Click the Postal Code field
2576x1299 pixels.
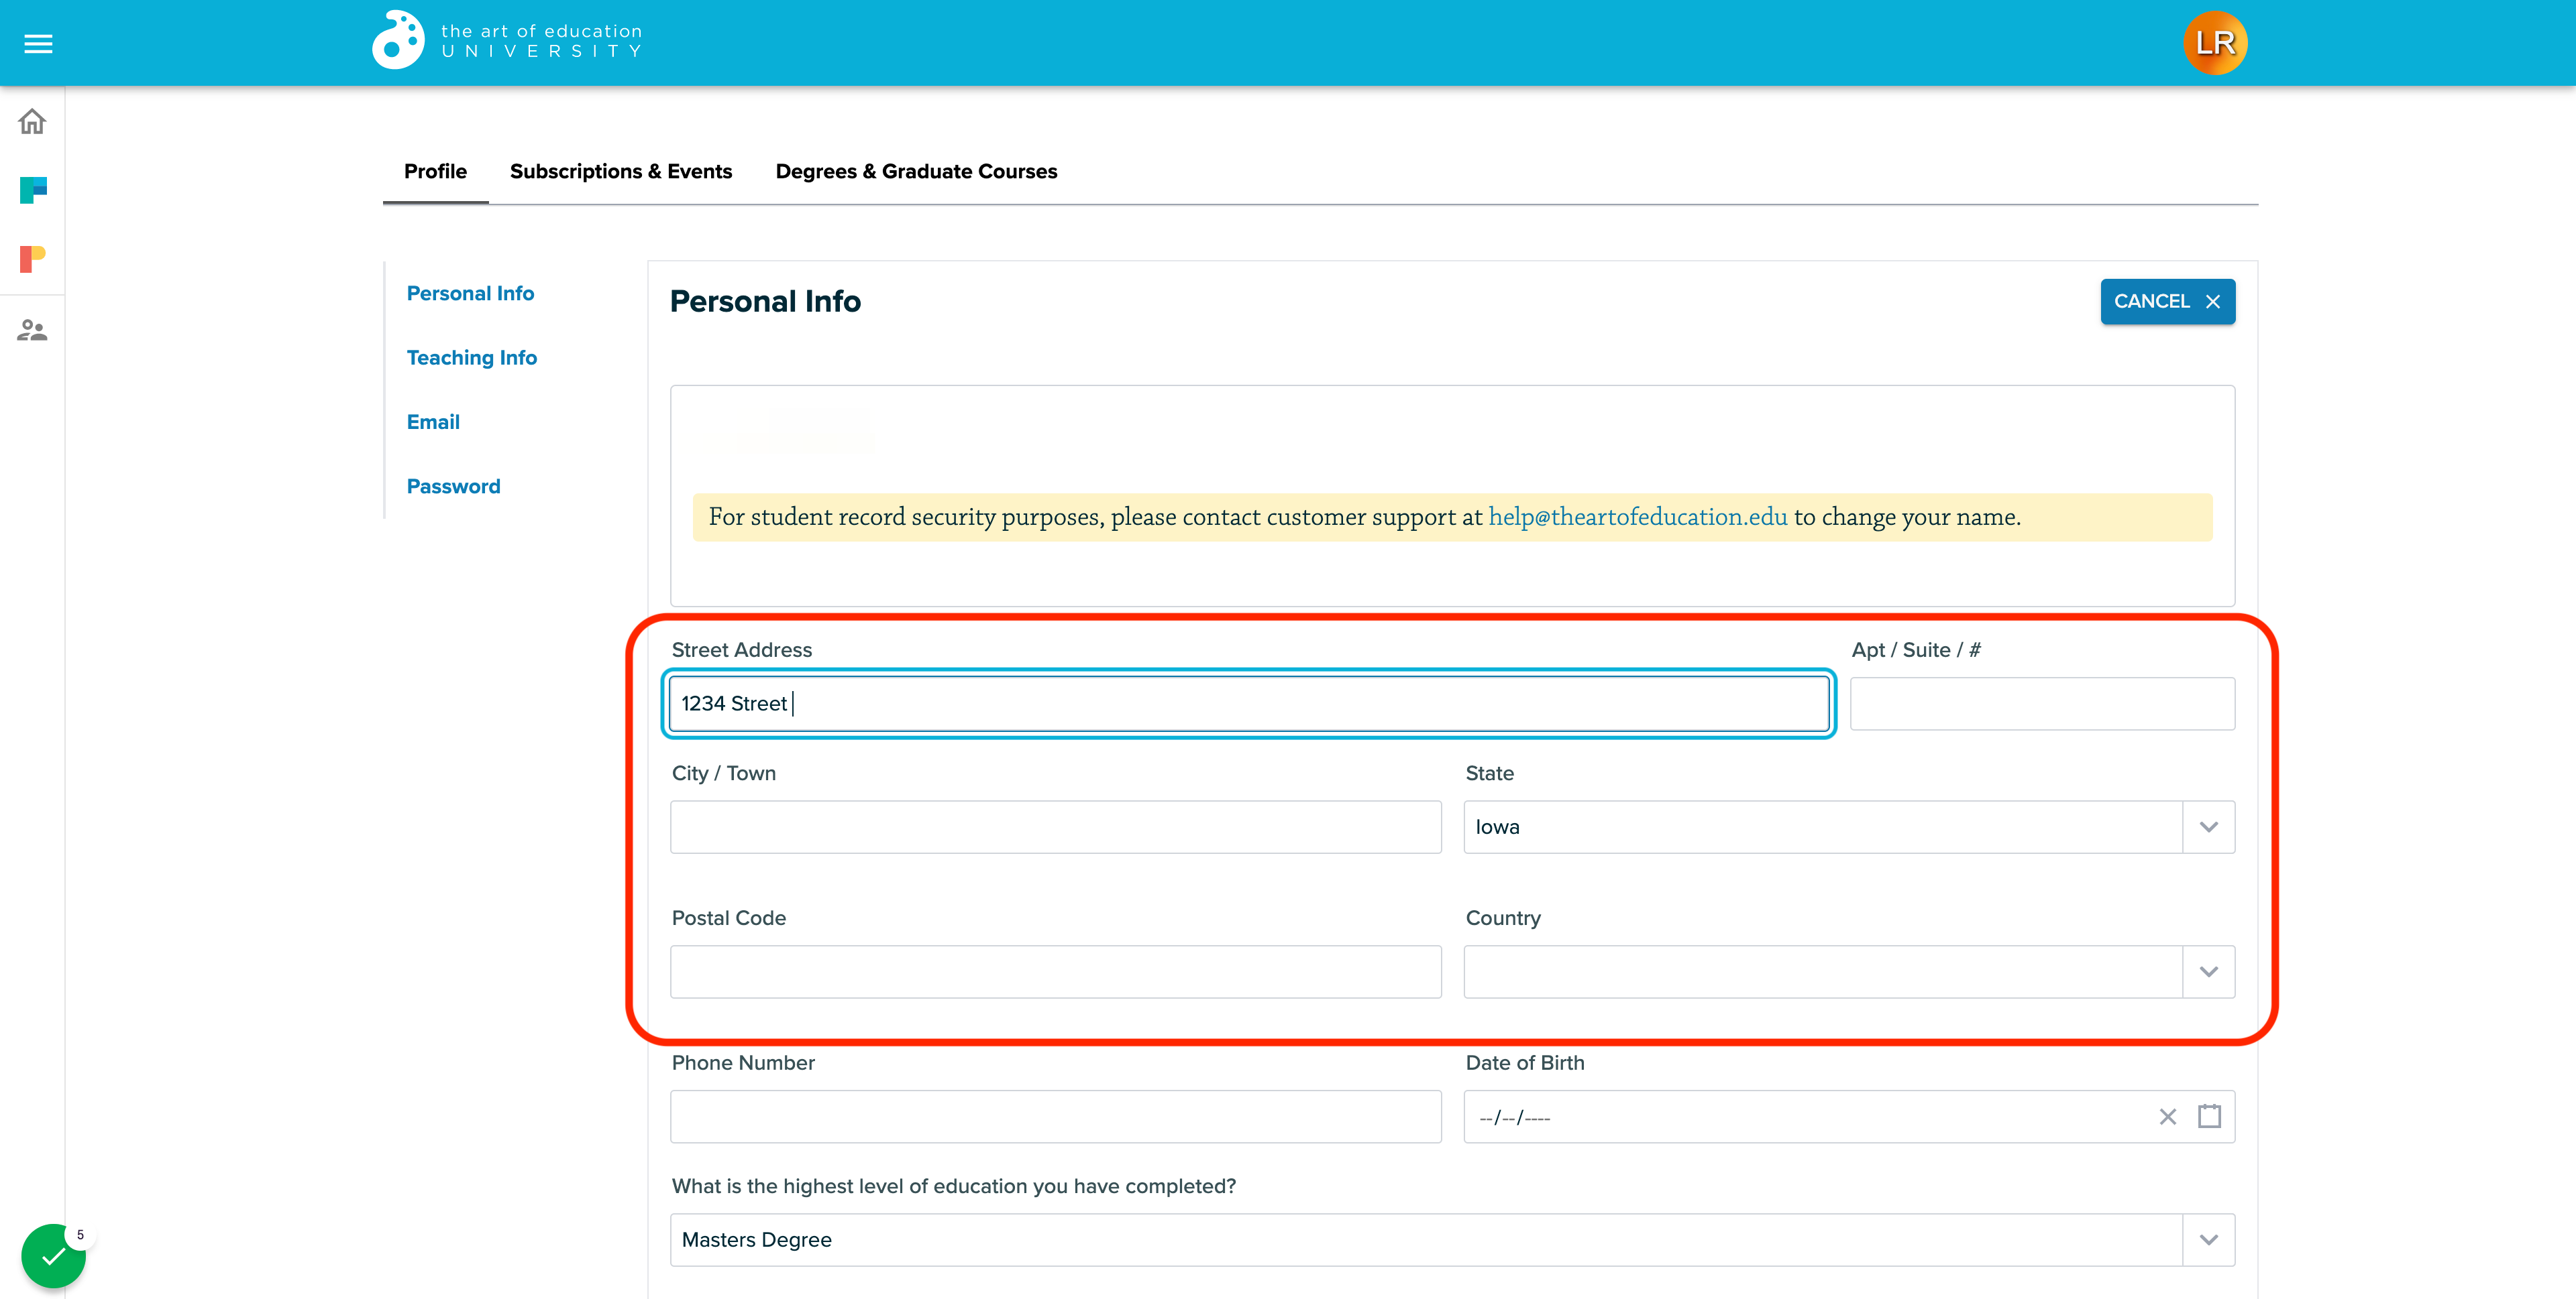[x=1055, y=973]
